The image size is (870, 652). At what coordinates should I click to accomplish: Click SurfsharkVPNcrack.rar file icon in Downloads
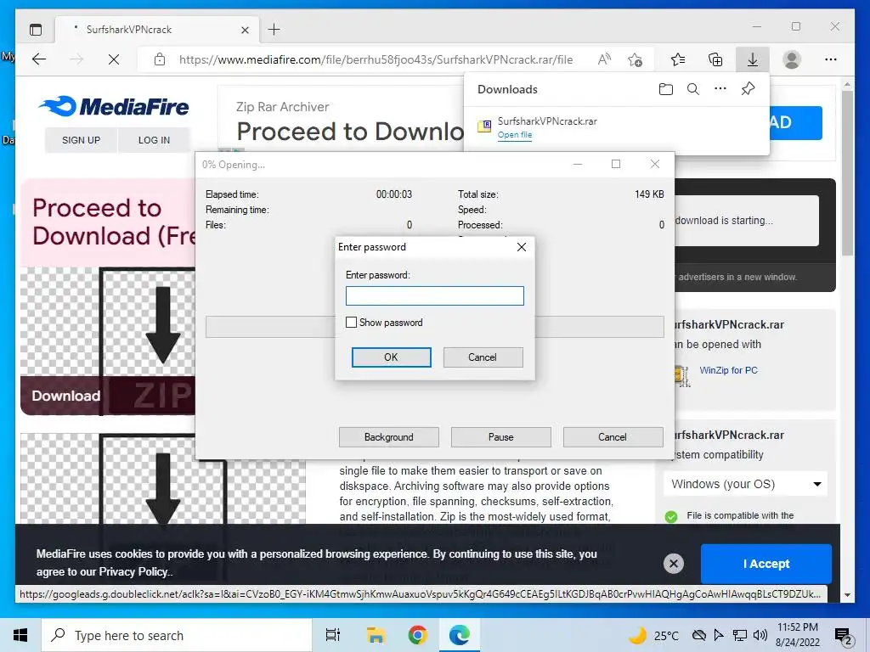coord(484,127)
